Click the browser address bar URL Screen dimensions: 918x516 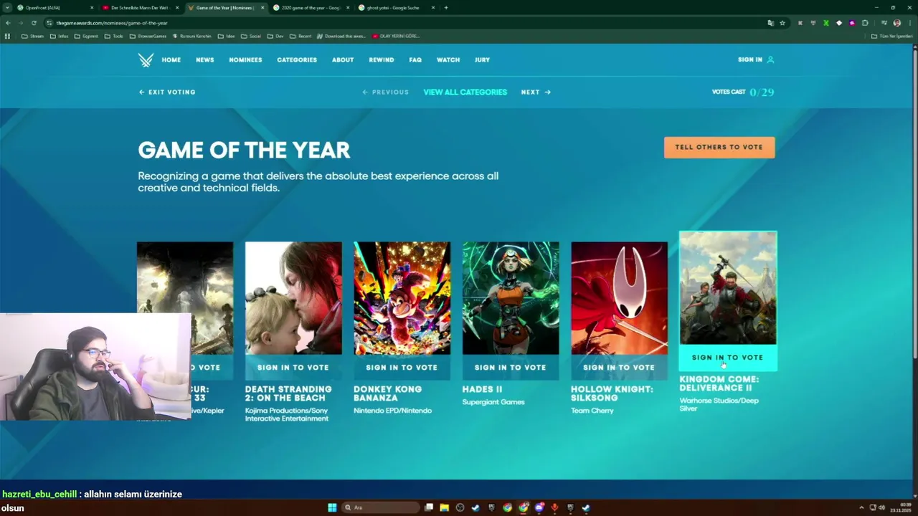[x=112, y=23]
